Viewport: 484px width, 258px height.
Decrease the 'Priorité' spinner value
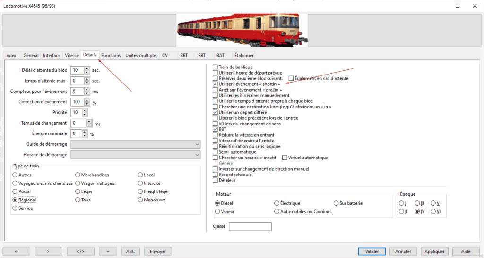(85, 115)
